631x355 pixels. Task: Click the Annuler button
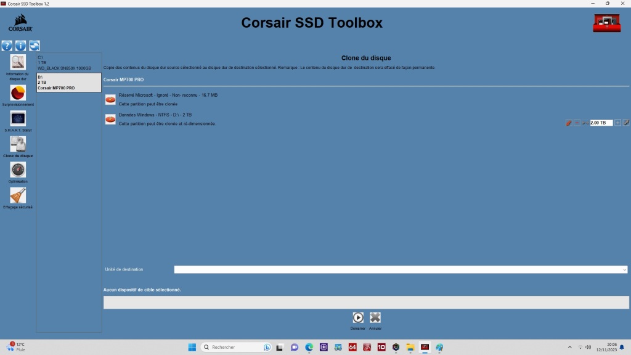376,317
